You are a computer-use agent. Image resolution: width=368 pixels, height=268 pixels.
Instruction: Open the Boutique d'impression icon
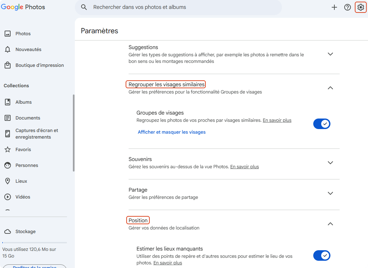pos(8,65)
